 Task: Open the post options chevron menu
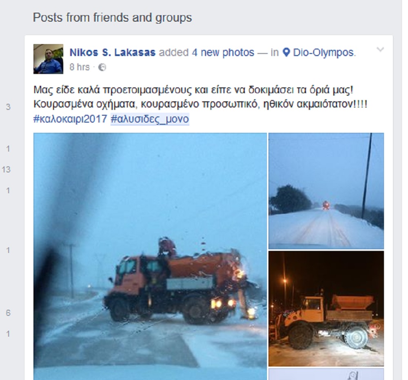(x=380, y=49)
